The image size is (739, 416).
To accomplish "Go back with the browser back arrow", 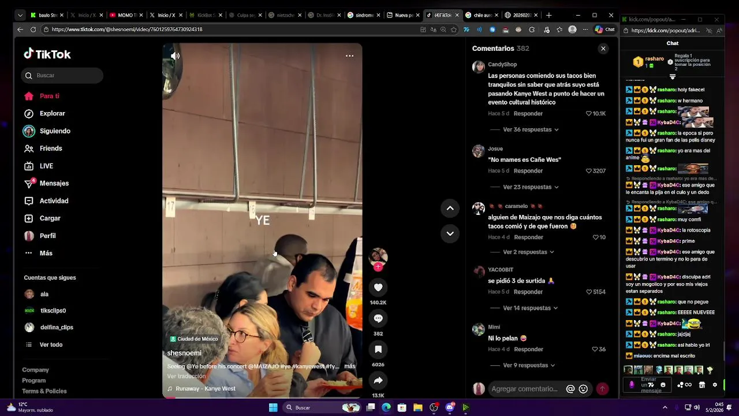I will coord(20,29).
